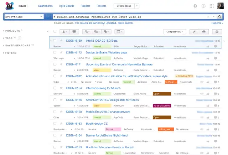Screen dimensions: 228x155
Task: Expand the Saved Searches sidebar section
Action: pos(18,46)
